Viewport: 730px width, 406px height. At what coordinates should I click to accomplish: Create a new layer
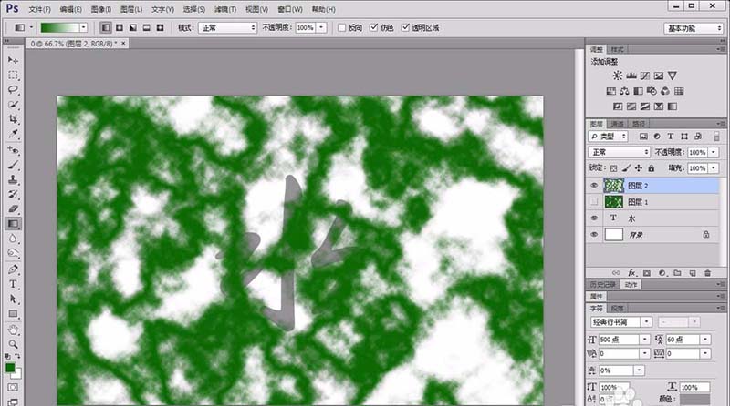click(693, 273)
